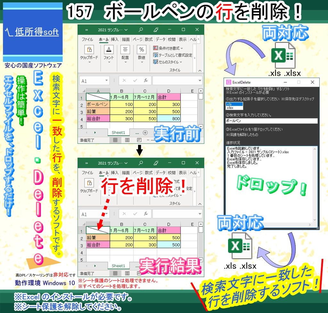Click the フォント (Font) group icon
The height and width of the screenshot is (313, 328).
[x=109, y=49]
